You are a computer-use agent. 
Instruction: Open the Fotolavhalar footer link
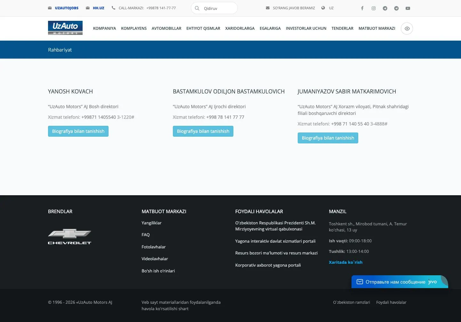[x=154, y=247]
